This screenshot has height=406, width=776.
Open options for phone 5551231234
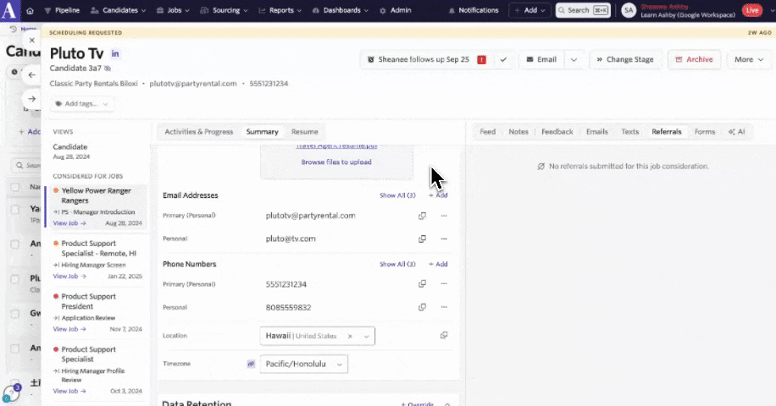444,284
